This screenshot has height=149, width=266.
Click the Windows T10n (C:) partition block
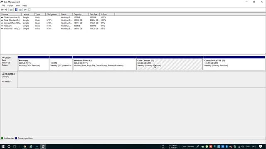pyautogui.click(x=104, y=63)
